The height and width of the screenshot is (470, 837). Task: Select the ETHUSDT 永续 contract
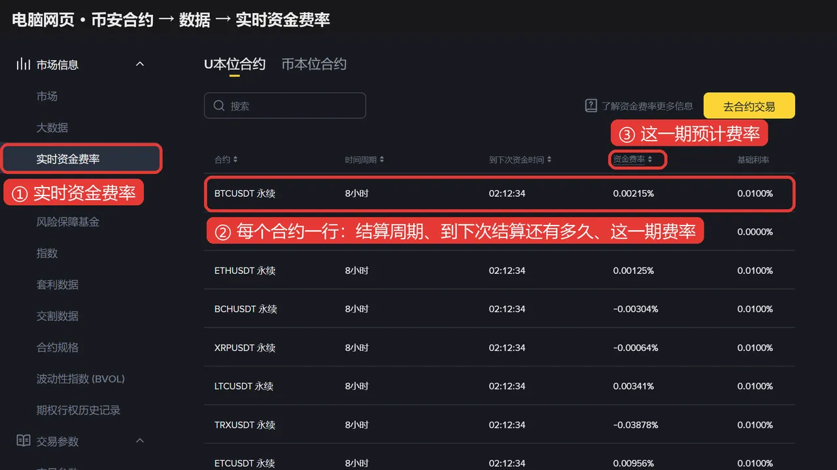tap(245, 271)
